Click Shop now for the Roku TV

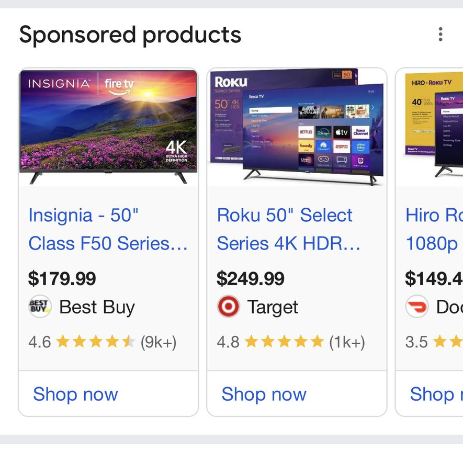click(264, 394)
